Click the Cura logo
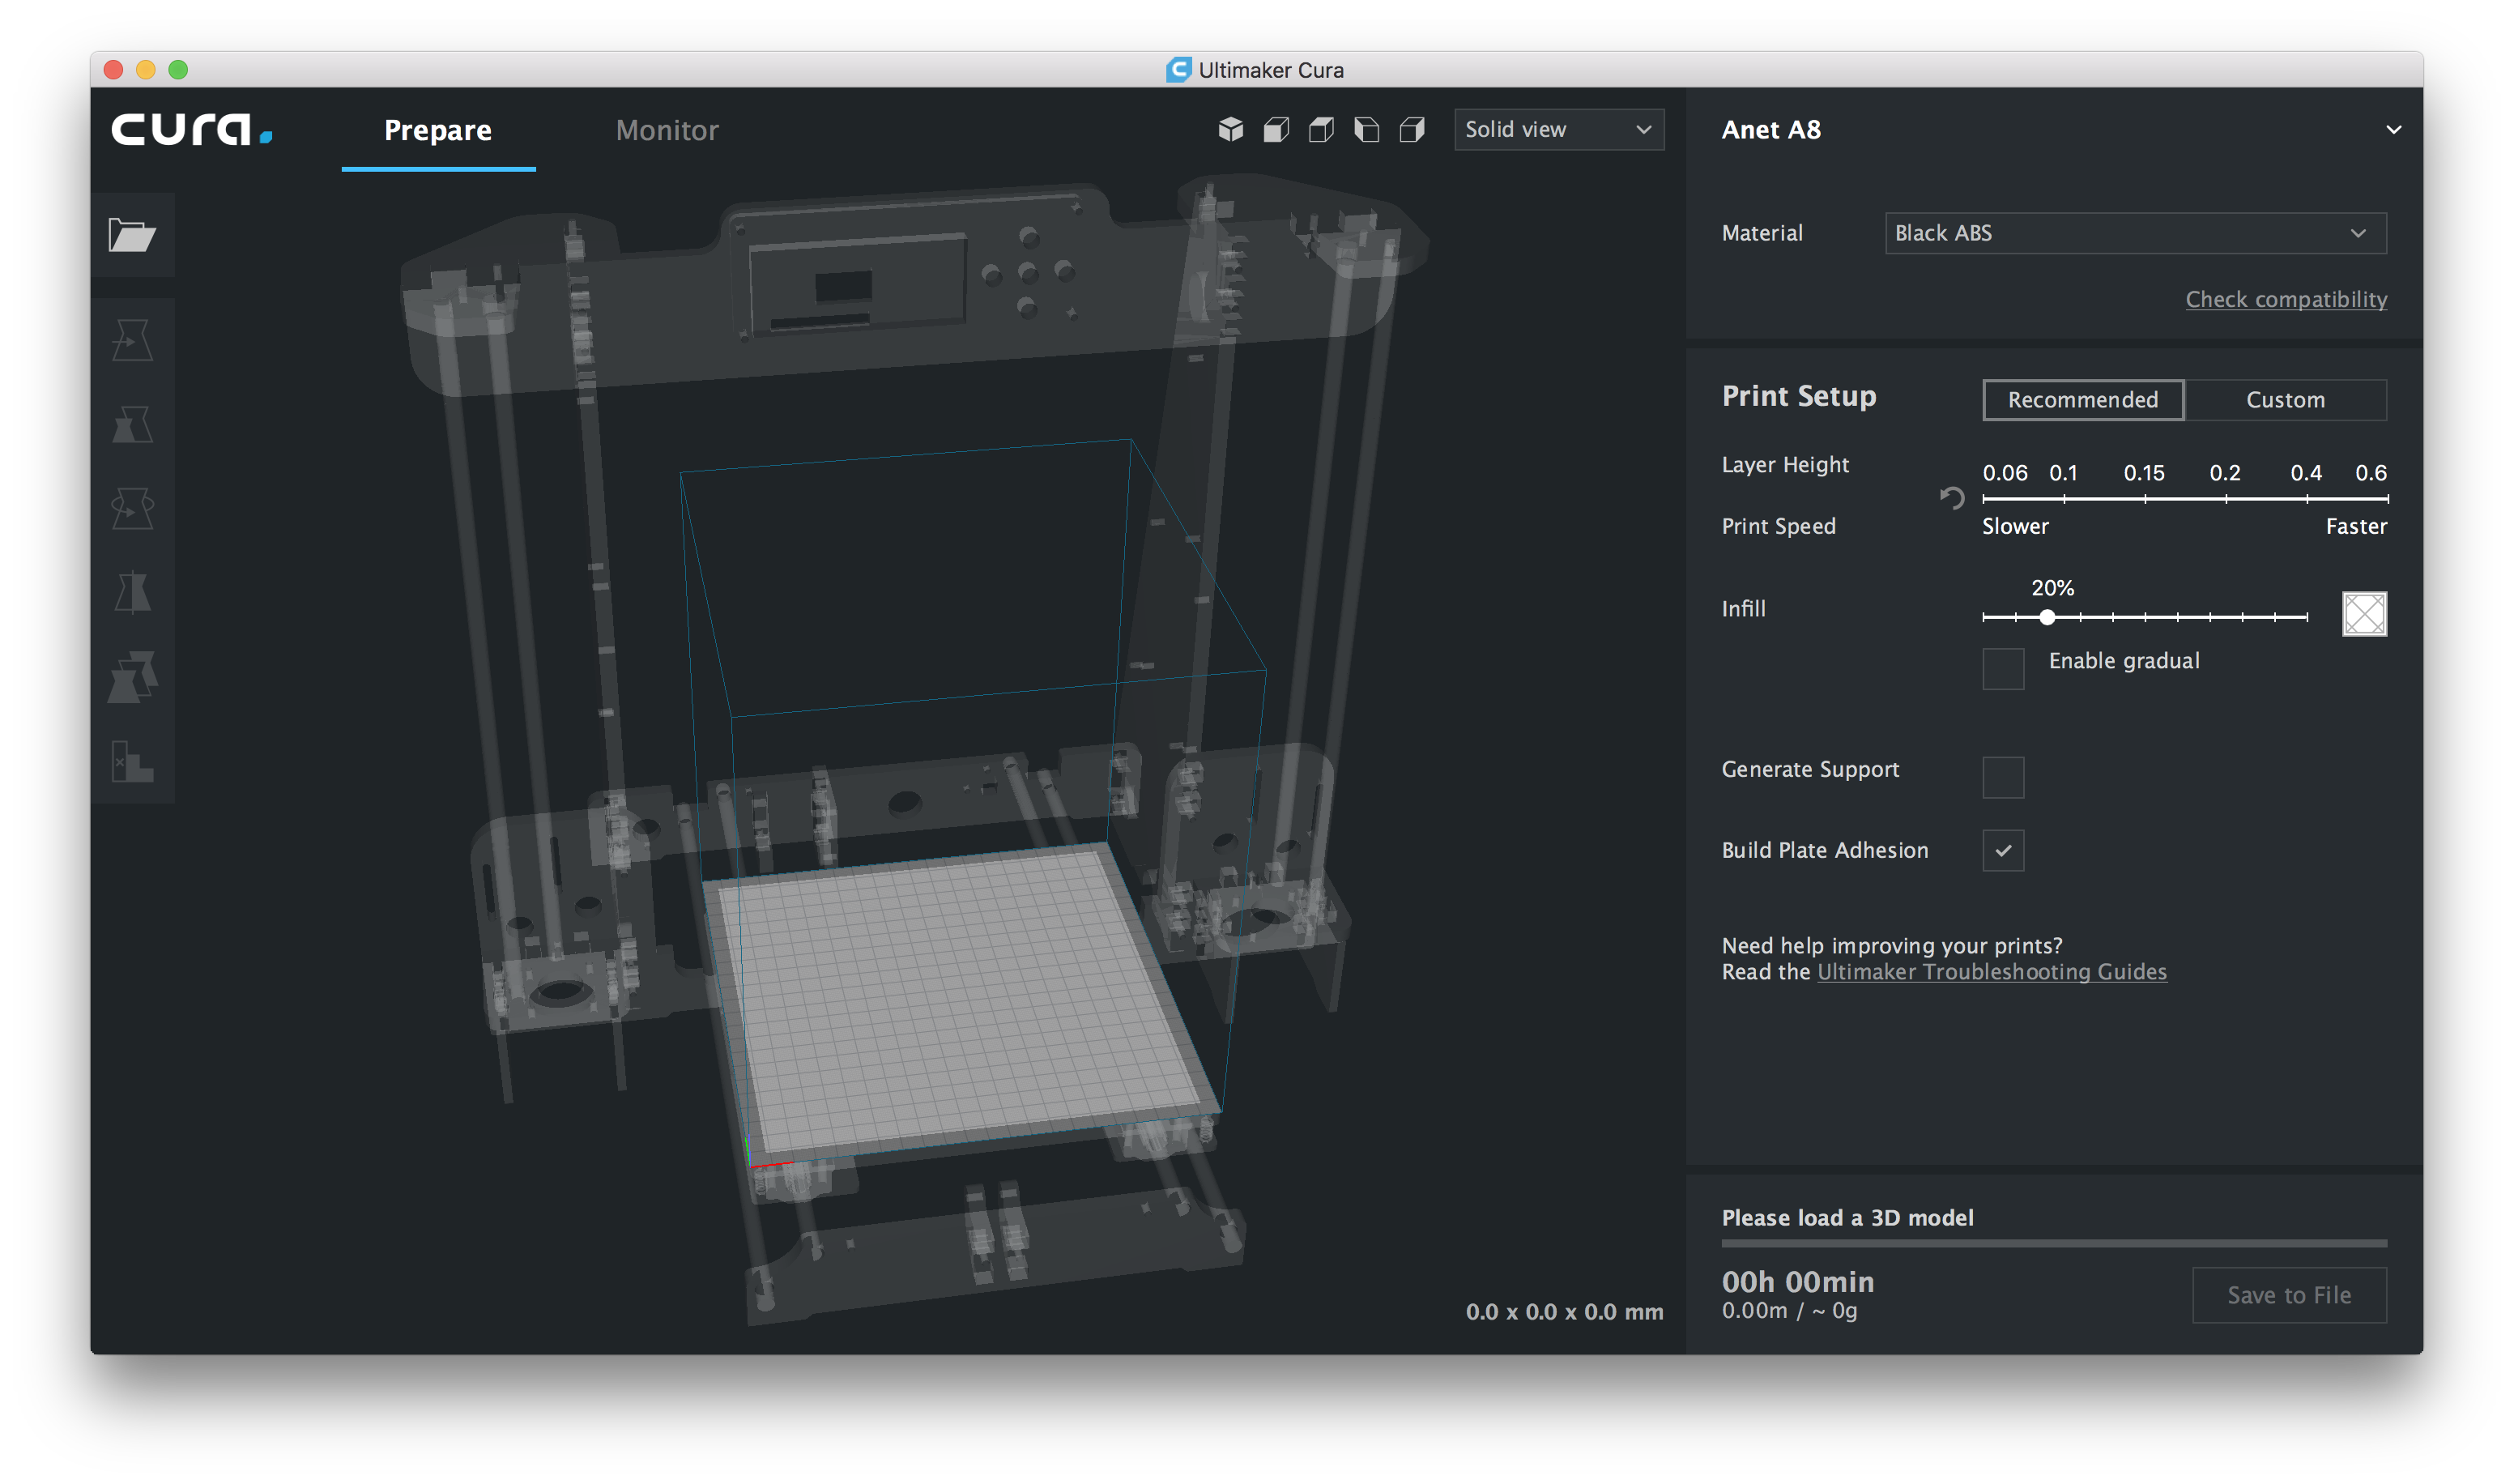Viewport: 2514px width, 1484px height. coord(191,130)
